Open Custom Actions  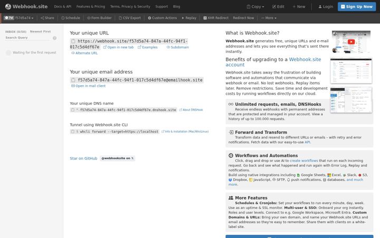163,18
